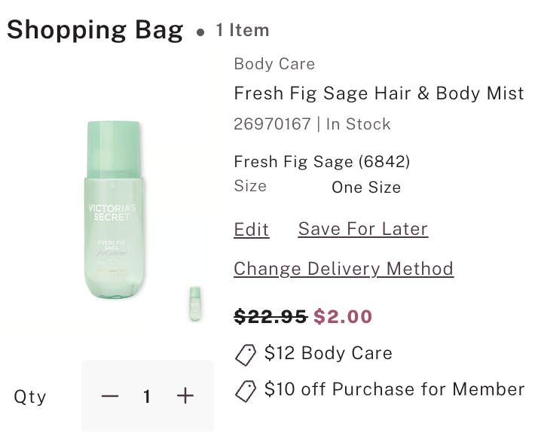538x442 pixels.
Task: Click the Shopping Bag heading
Action: [x=95, y=30]
